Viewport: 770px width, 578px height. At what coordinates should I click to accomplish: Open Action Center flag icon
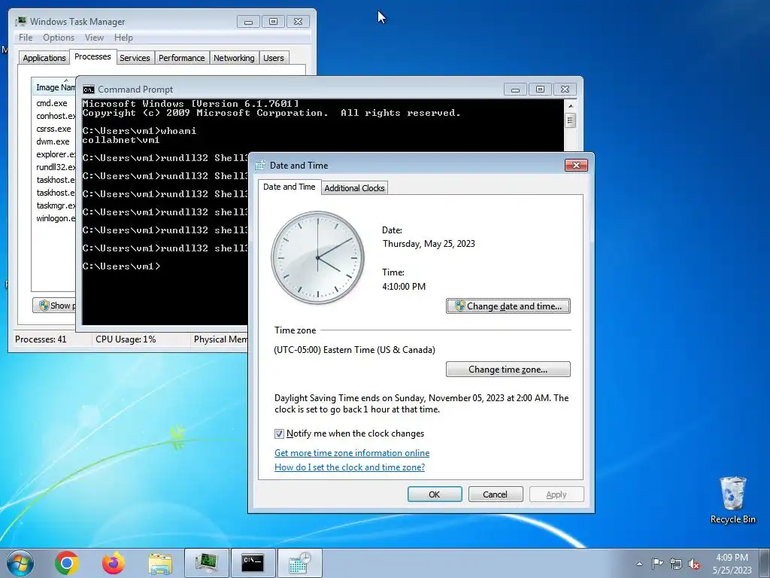tap(657, 564)
